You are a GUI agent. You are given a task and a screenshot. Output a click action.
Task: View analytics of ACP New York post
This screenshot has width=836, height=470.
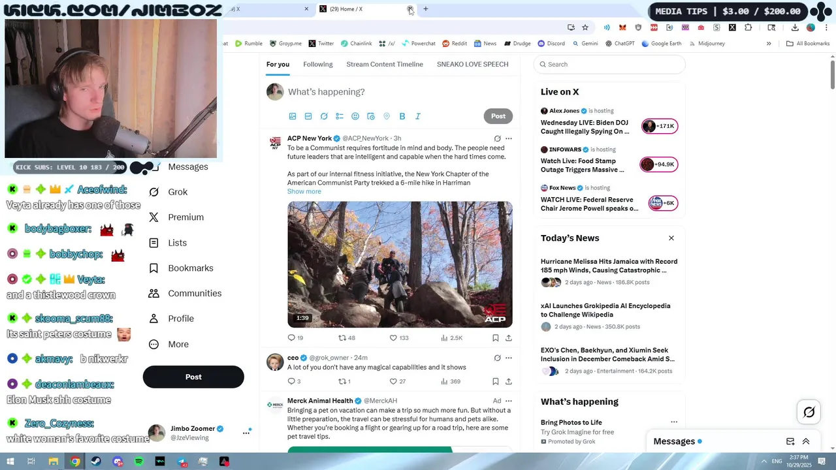(451, 337)
